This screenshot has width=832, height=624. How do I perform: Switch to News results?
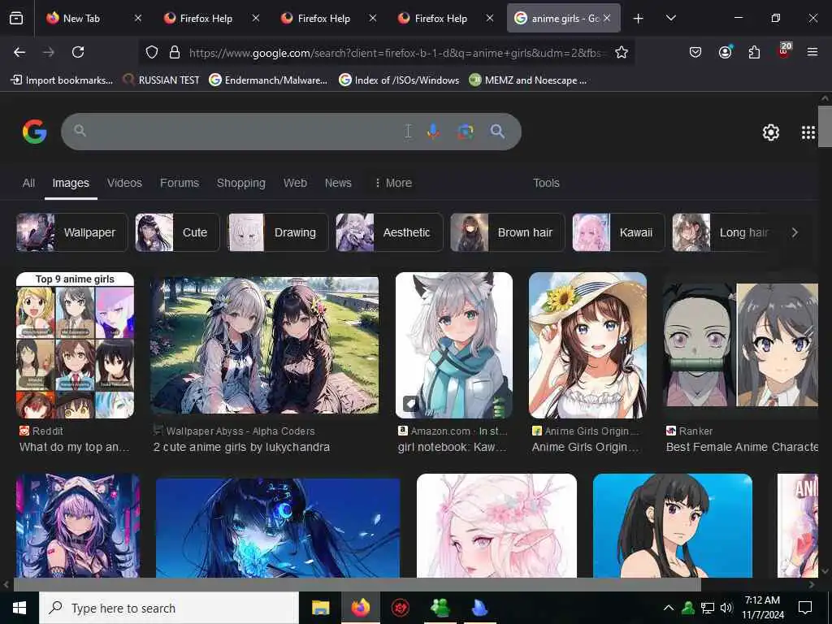tap(338, 183)
